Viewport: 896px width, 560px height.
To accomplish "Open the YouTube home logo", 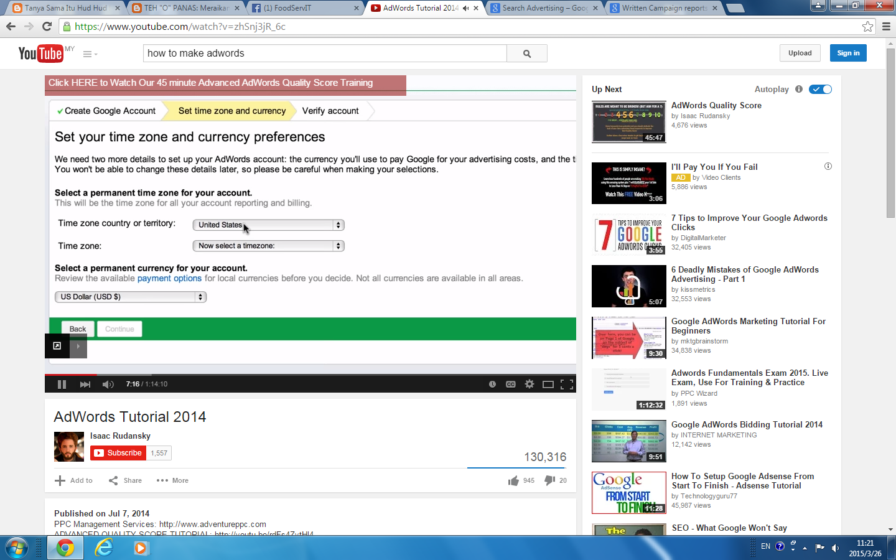I will click(x=40, y=54).
